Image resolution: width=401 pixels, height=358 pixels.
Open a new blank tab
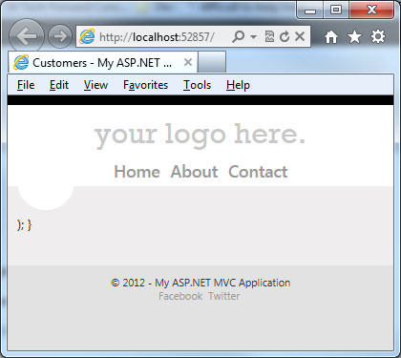(x=212, y=62)
